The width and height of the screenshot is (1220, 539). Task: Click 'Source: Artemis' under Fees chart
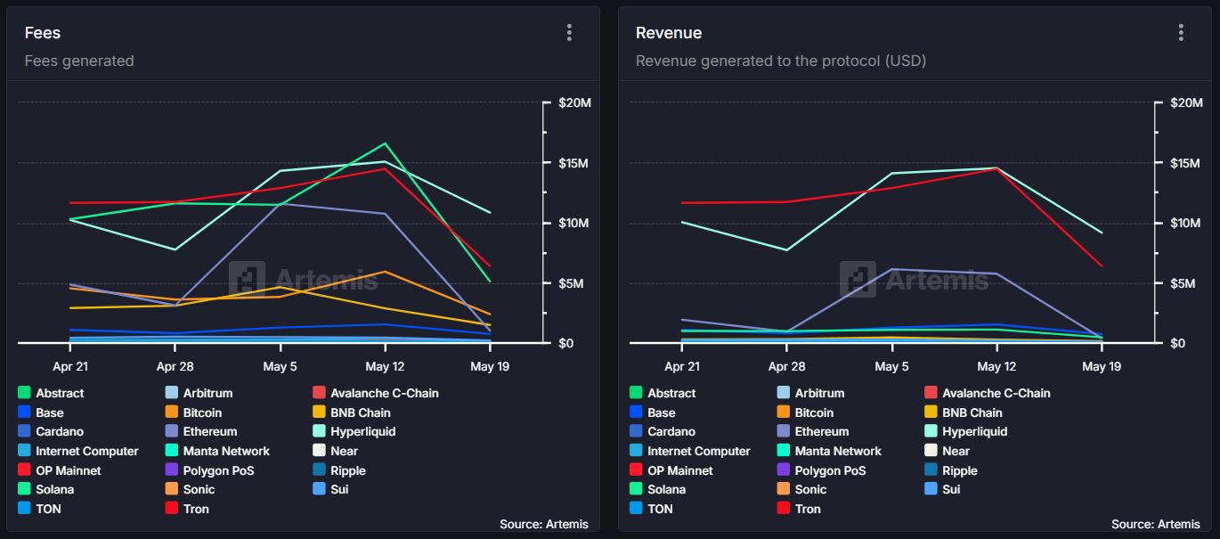[544, 524]
